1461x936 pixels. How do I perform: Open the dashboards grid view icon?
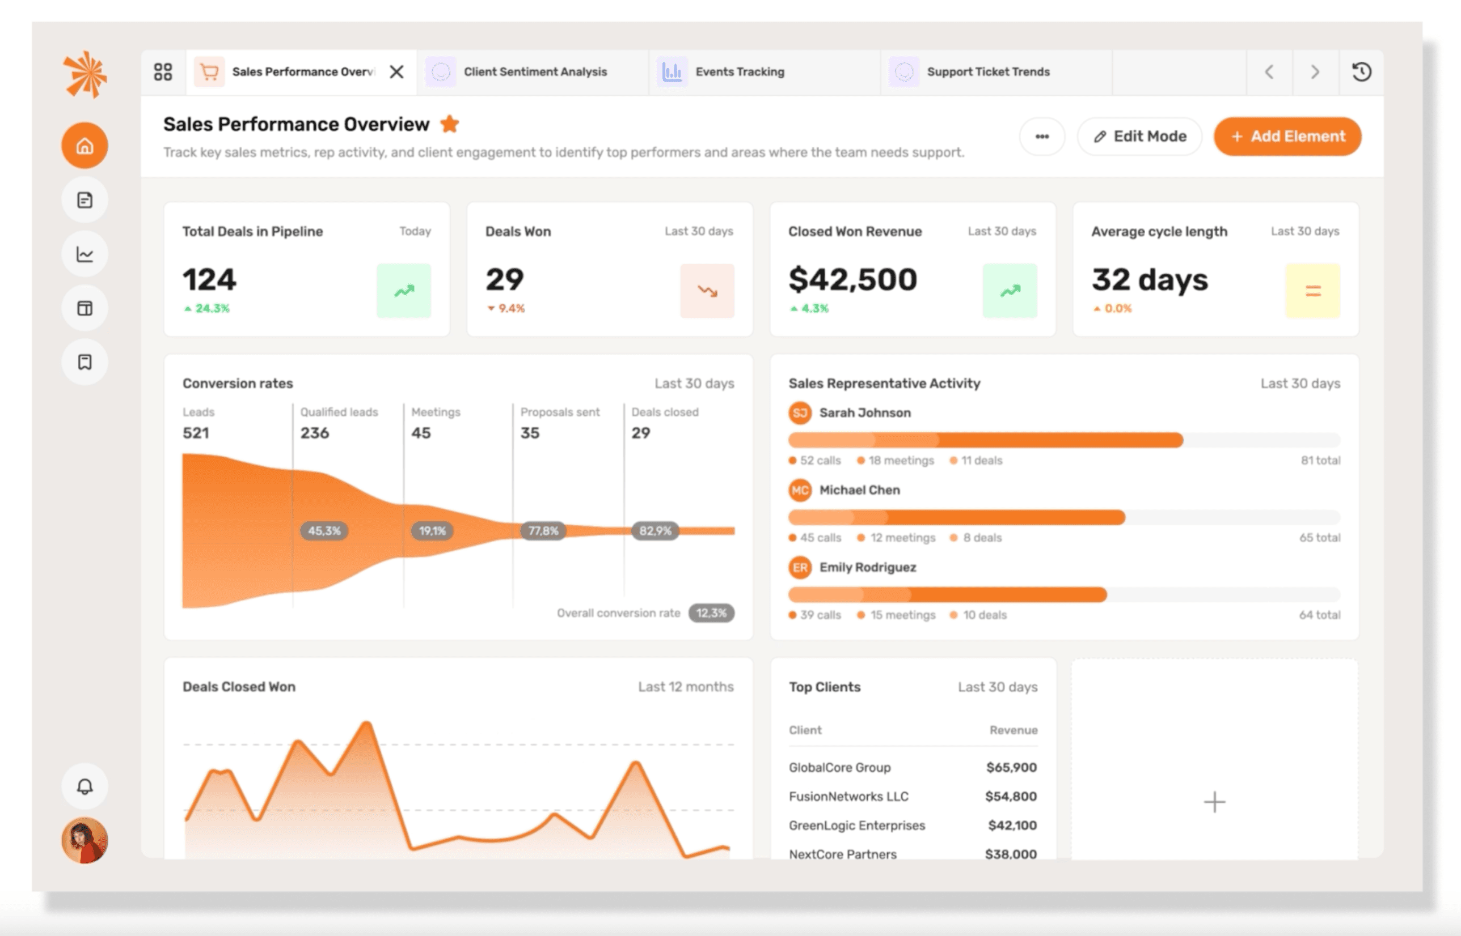(163, 72)
